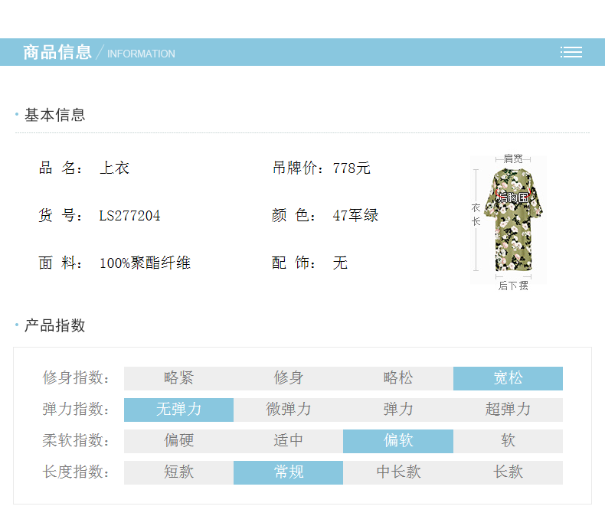Select the highlighted 常规 length option
This screenshot has height=516, width=605.
(x=289, y=472)
